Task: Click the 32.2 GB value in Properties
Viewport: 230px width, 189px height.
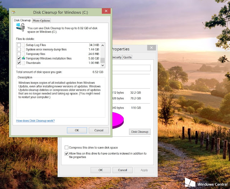Action: [135, 93]
